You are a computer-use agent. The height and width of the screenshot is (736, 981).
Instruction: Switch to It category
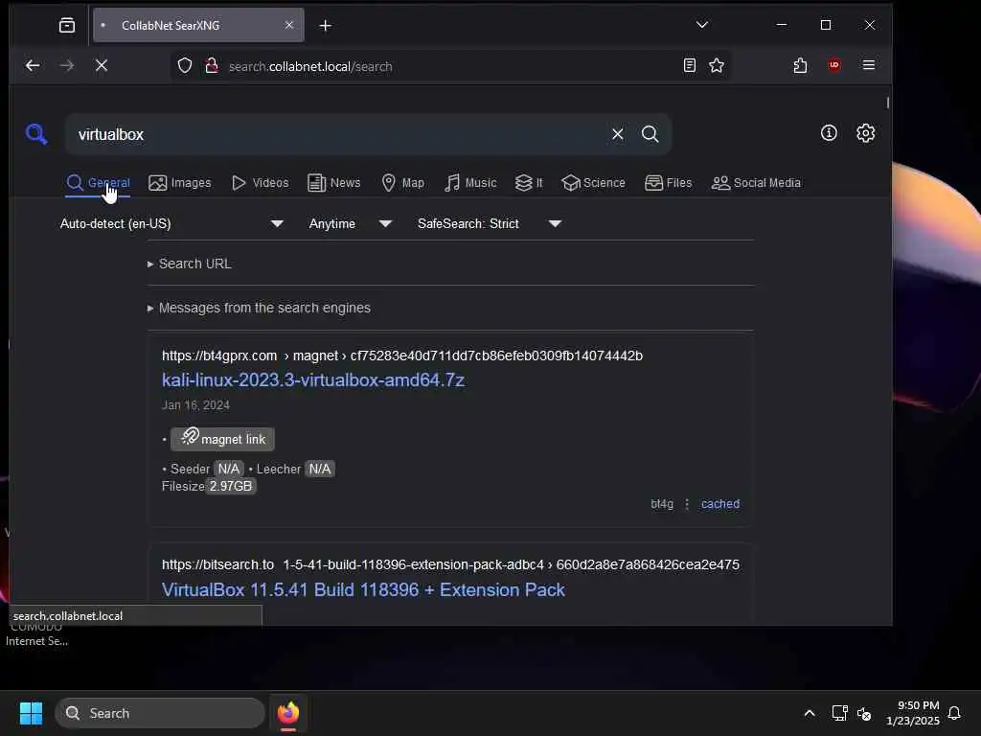pos(529,183)
